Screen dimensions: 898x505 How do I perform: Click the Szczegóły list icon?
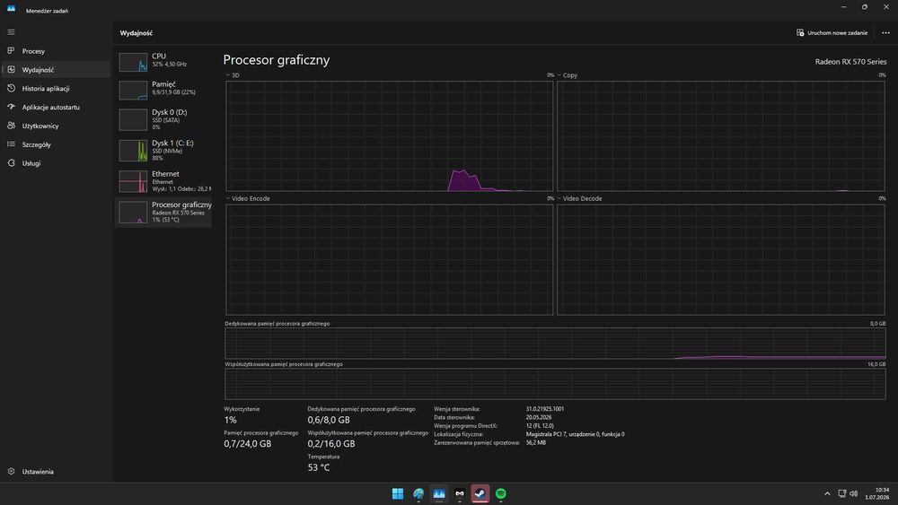[11, 144]
